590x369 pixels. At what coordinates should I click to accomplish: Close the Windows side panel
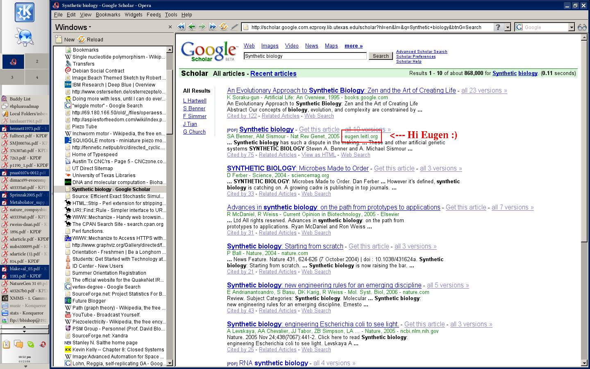(170, 27)
